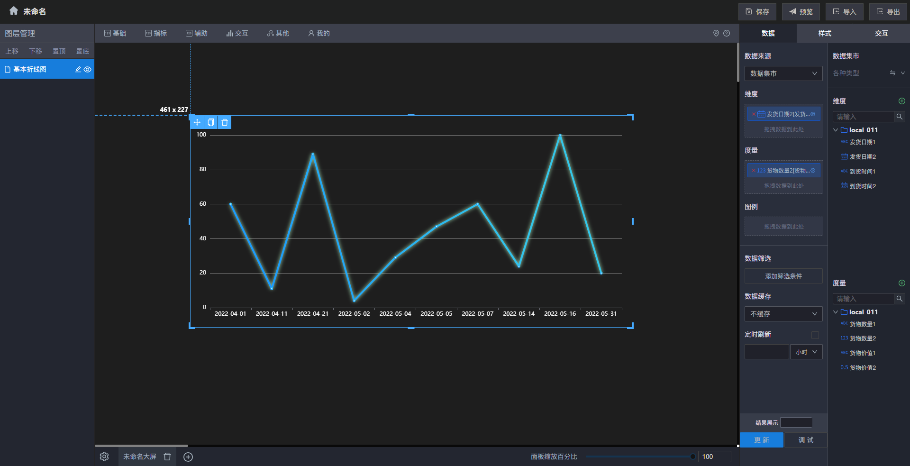Enable the 定时刷新 checkbox
Viewport: 910px width, 466px height.
(815, 335)
